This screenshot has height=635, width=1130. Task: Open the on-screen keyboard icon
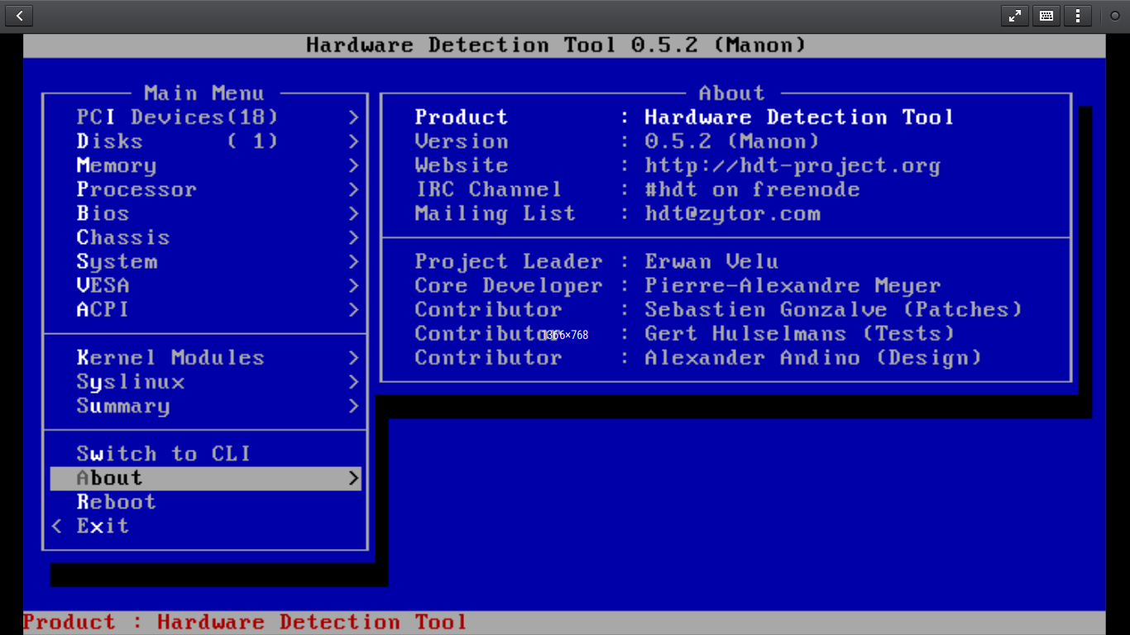click(1046, 16)
